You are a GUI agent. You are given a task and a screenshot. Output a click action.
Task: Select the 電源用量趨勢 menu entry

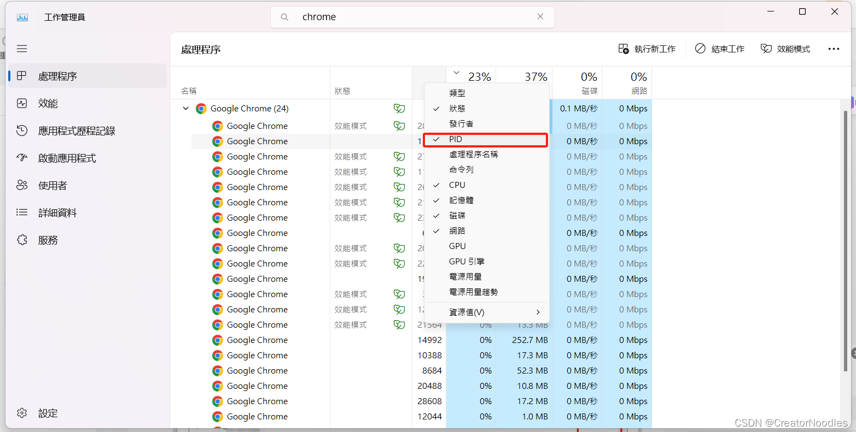point(486,292)
